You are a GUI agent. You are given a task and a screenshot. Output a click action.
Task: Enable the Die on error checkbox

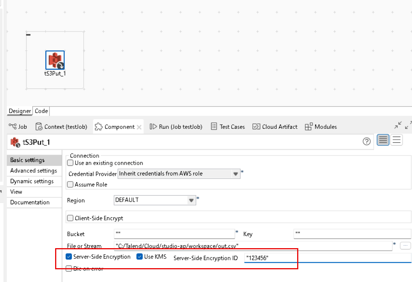(69, 269)
